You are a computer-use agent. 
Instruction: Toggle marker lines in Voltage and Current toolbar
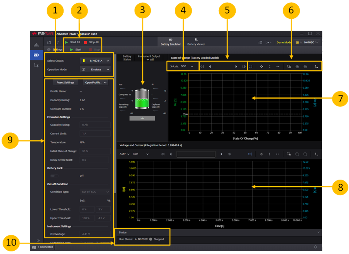tap(250, 154)
